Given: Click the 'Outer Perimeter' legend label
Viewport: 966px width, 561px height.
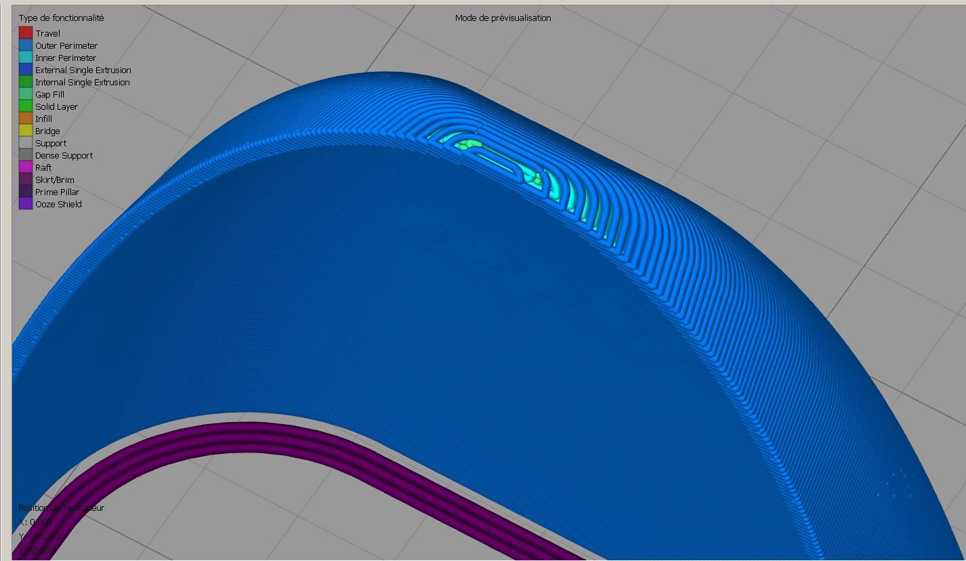Looking at the screenshot, I should [x=66, y=45].
